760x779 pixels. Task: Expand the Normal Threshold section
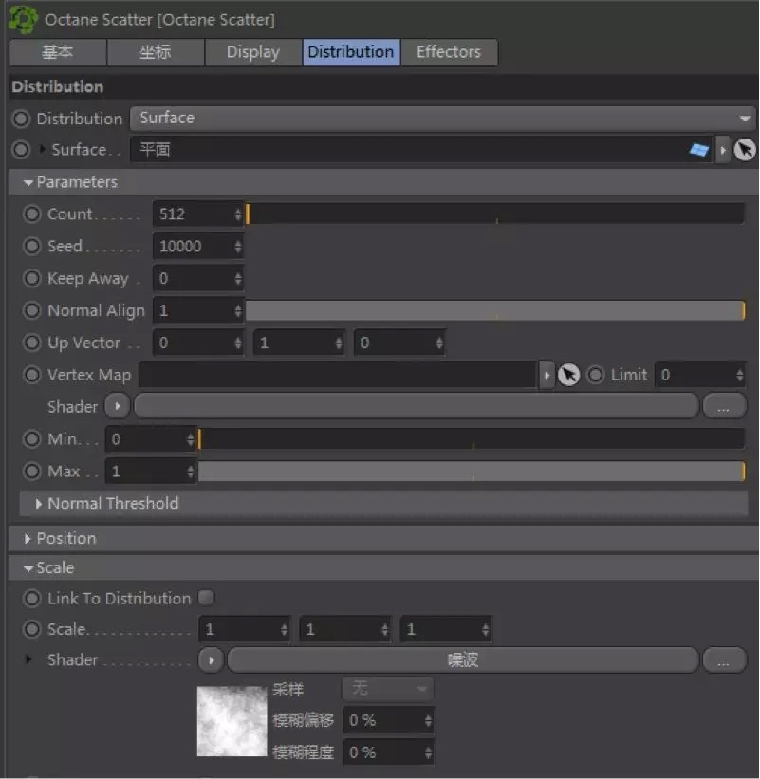(x=39, y=504)
